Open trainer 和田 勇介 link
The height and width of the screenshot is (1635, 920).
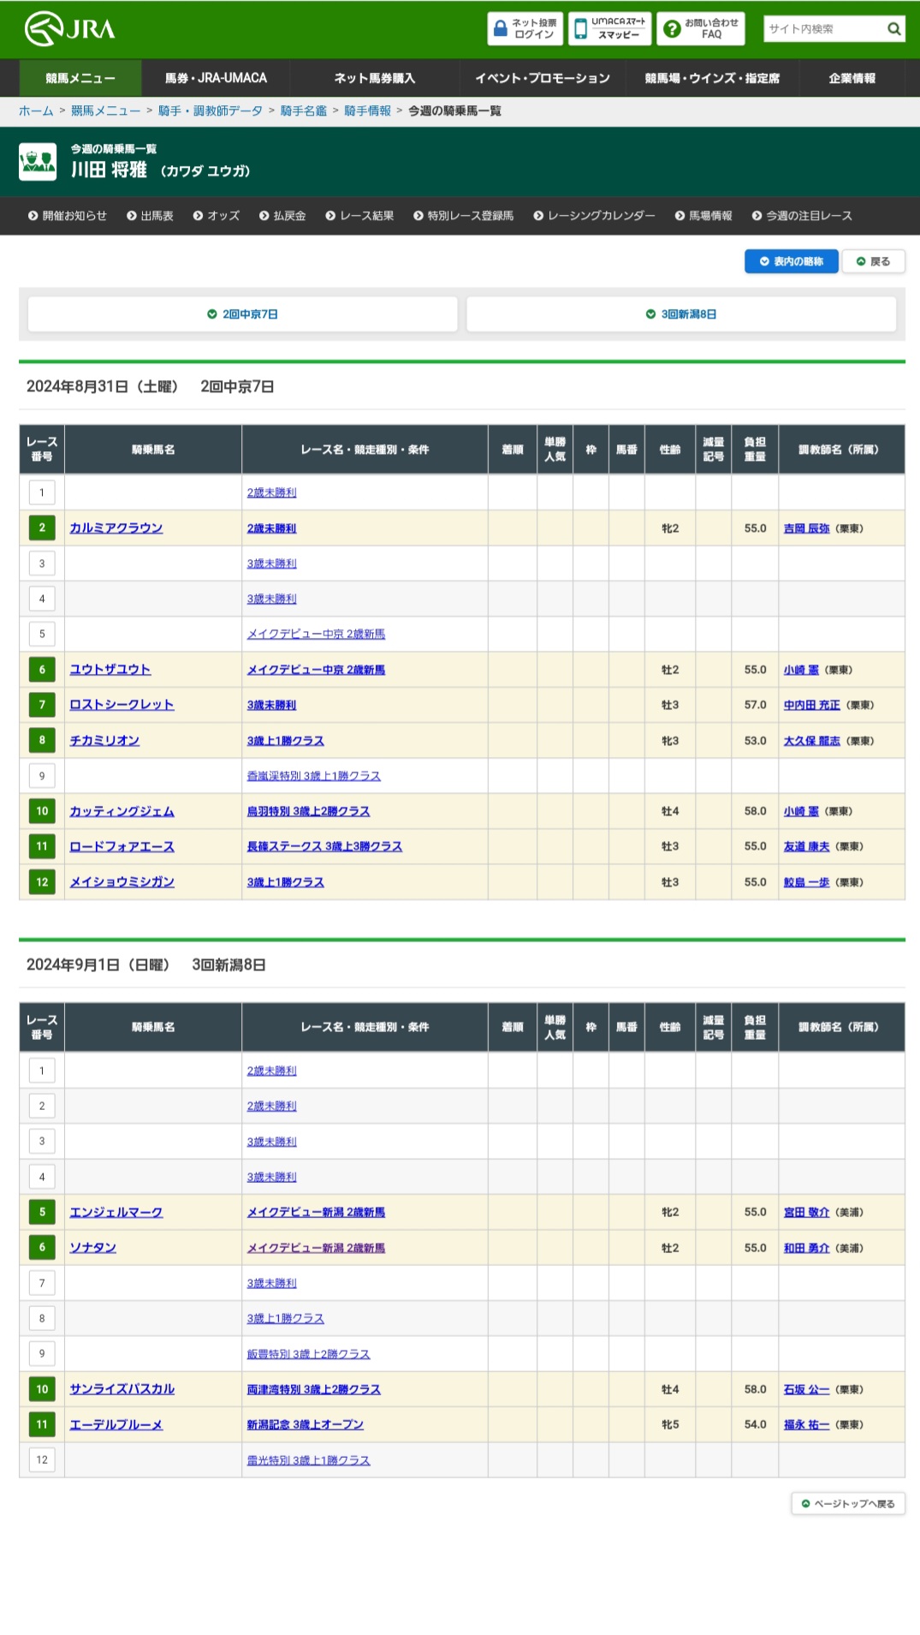pyautogui.click(x=806, y=1248)
